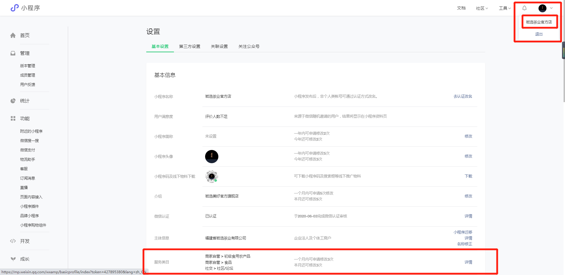The width and height of the screenshot is (565, 275).
Task: Open 订阅消息 in the sidebar
Action: coord(28,178)
